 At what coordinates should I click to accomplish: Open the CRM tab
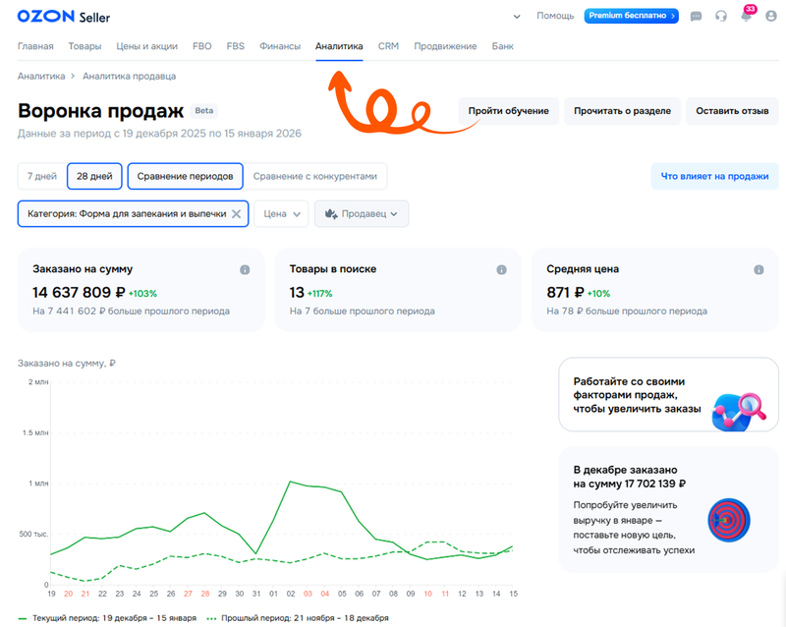click(x=388, y=45)
